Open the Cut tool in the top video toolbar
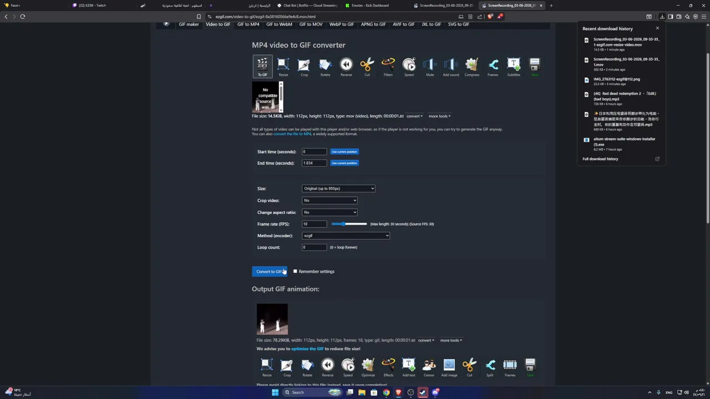The height and width of the screenshot is (399, 710). tap(367, 66)
